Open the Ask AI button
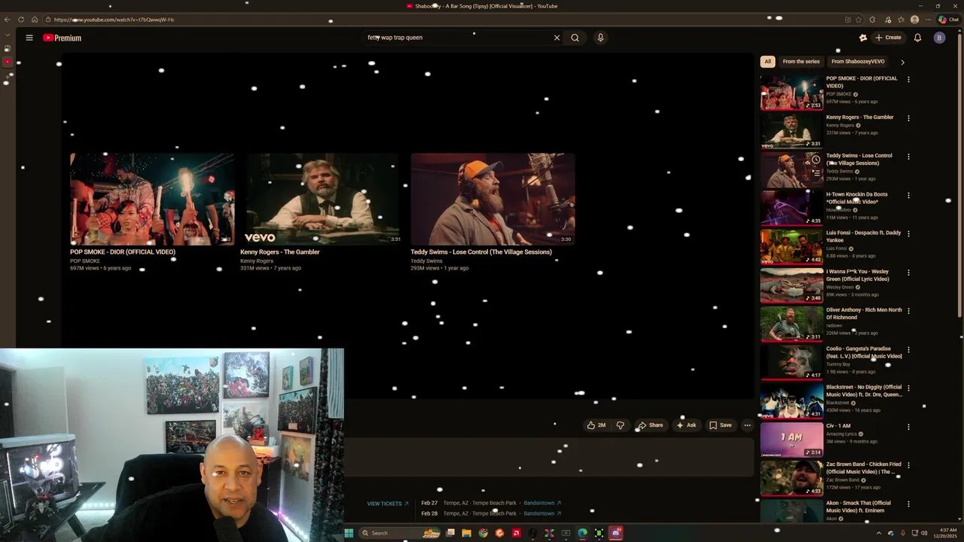 686,425
